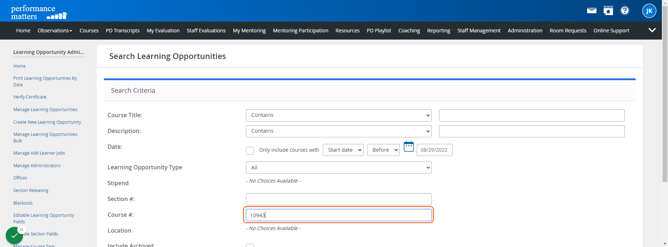668x247 pixels.
Task: Check 'Only include courses with' checkbox
Action: [x=250, y=150]
